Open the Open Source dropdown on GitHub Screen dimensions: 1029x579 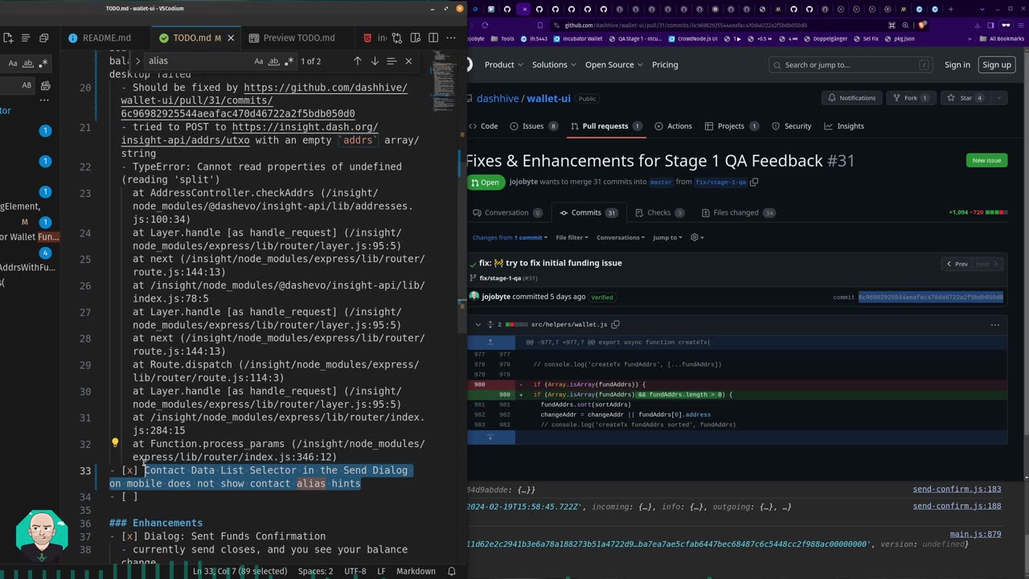coord(614,64)
